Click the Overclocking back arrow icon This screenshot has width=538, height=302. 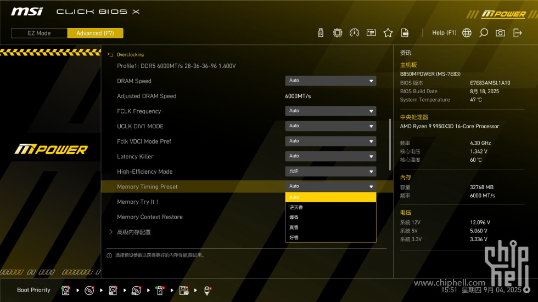[110, 54]
